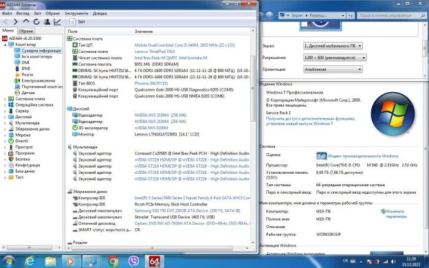Click the Конфігурація tree icon
Viewport: 429px width, 268px height.
[11, 165]
